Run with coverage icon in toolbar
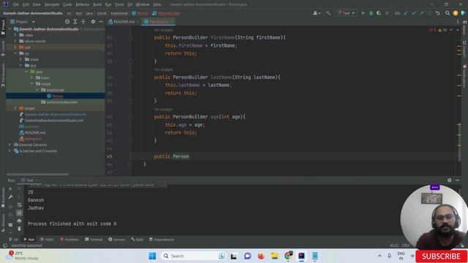 (x=379, y=13)
